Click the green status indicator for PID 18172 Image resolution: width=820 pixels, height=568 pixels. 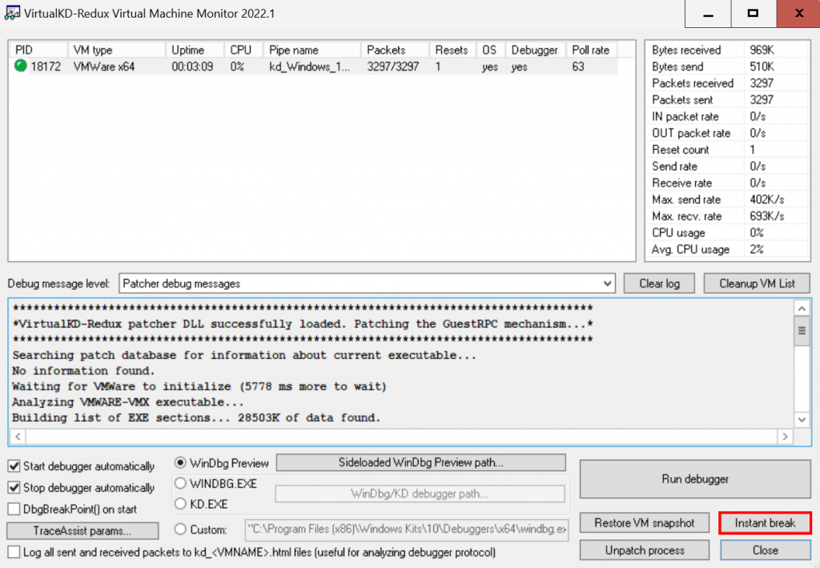point(20,66)
